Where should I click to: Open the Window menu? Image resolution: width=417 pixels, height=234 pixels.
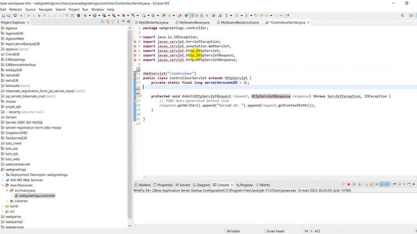[x=97, y=9]
